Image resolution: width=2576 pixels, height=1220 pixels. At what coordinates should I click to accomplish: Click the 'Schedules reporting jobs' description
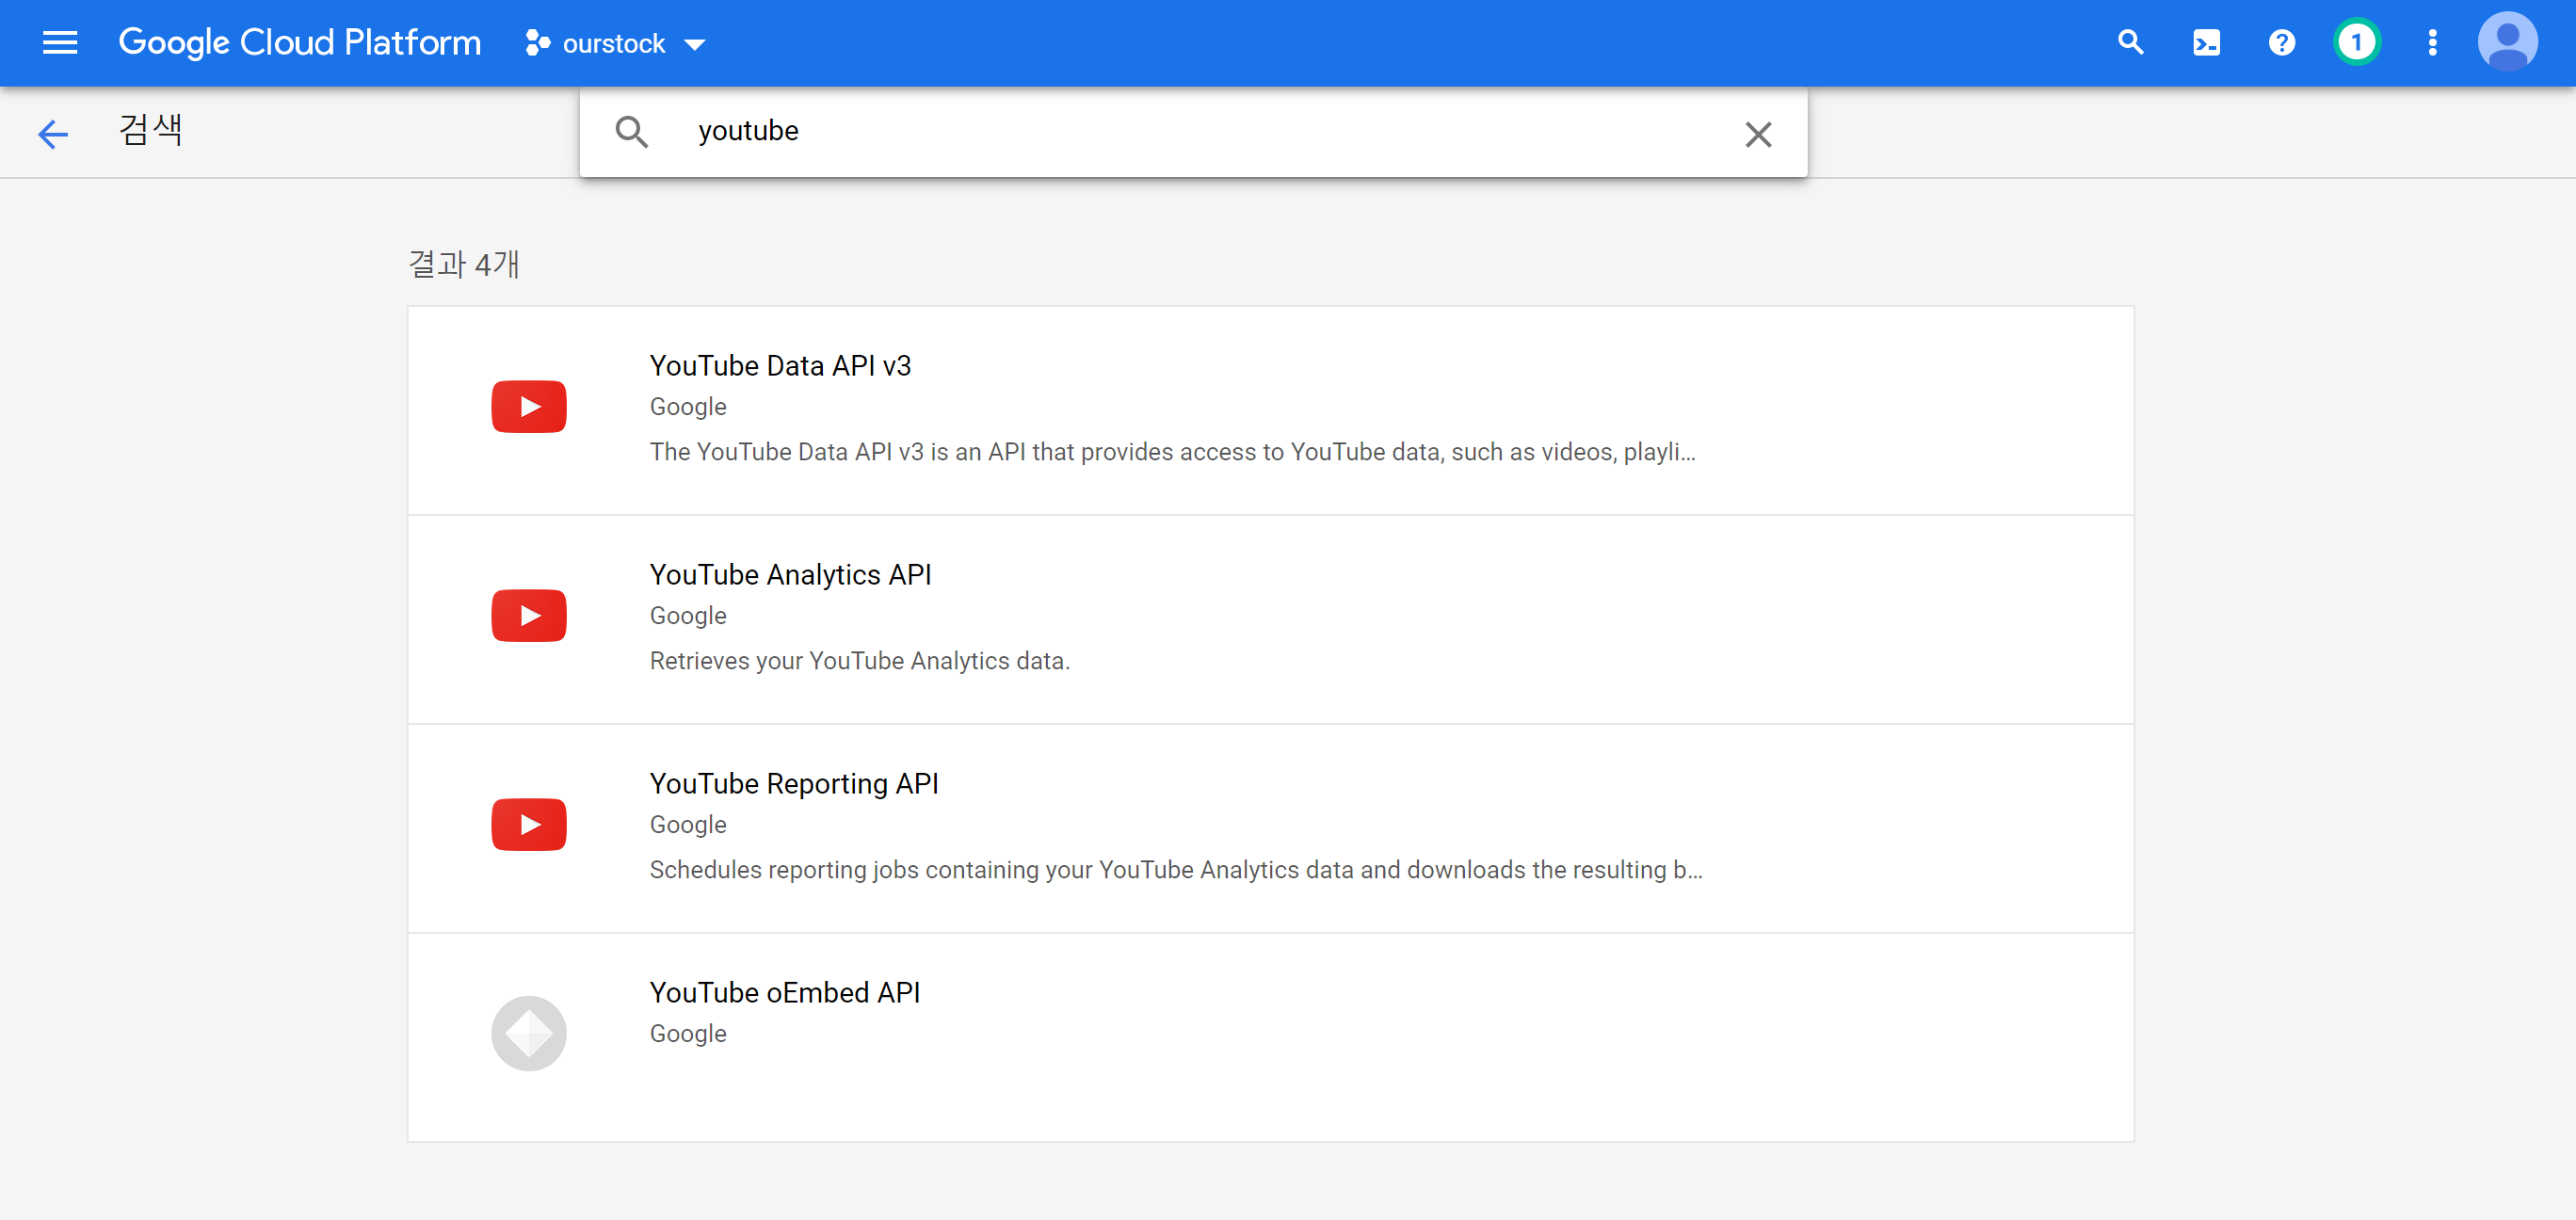[1176, 870]
